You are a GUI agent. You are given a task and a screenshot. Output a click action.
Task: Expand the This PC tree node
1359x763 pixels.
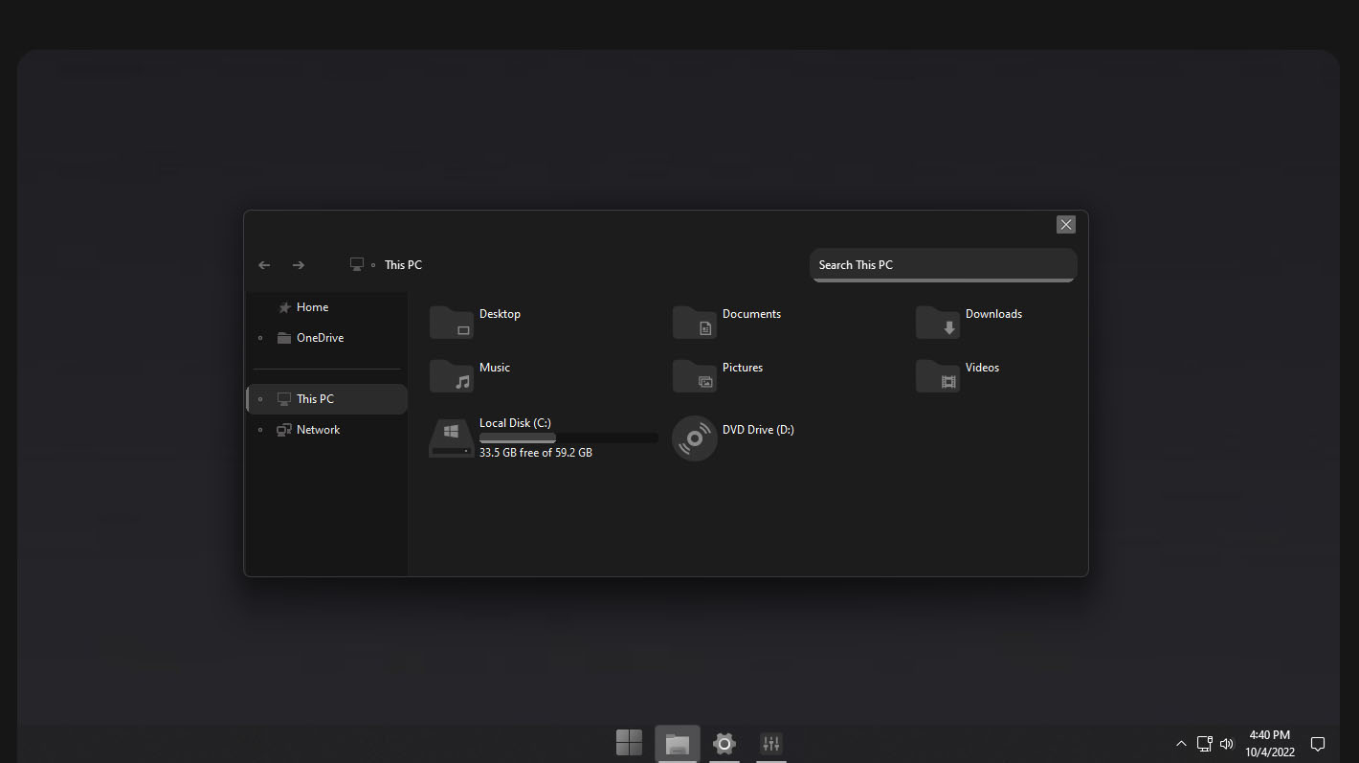point(260,399)
